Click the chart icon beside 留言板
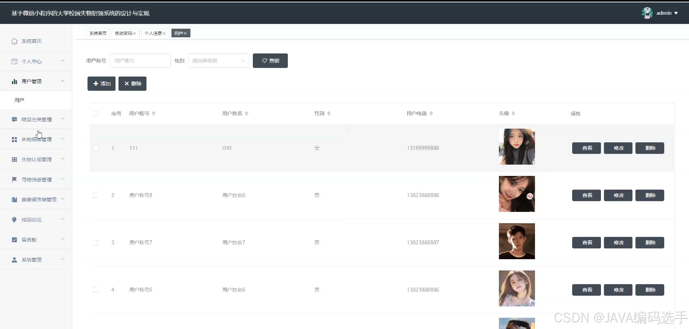689x329 pixels. (15, 240)
